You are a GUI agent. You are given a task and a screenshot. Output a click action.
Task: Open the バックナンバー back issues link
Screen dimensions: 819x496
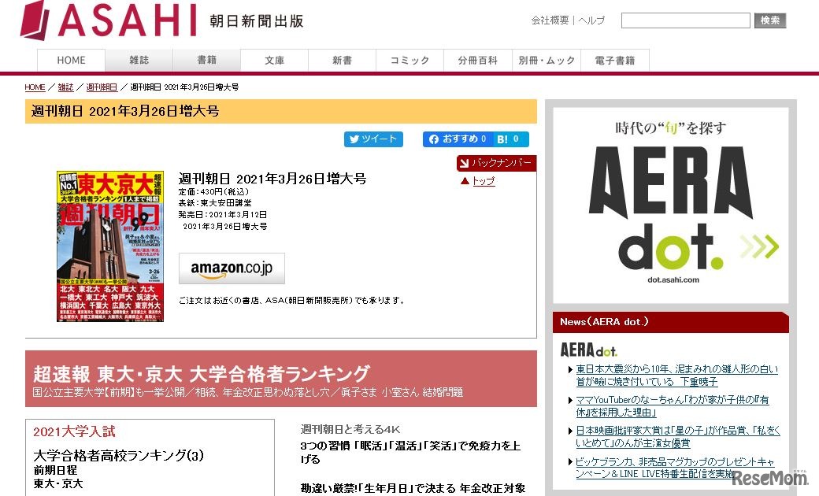[498, 163]
